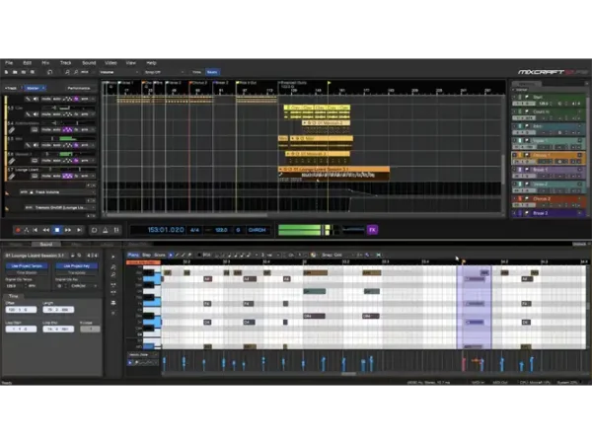Toggle the fx button on track 5.6
592x444 pixels.
coord(76,161)
